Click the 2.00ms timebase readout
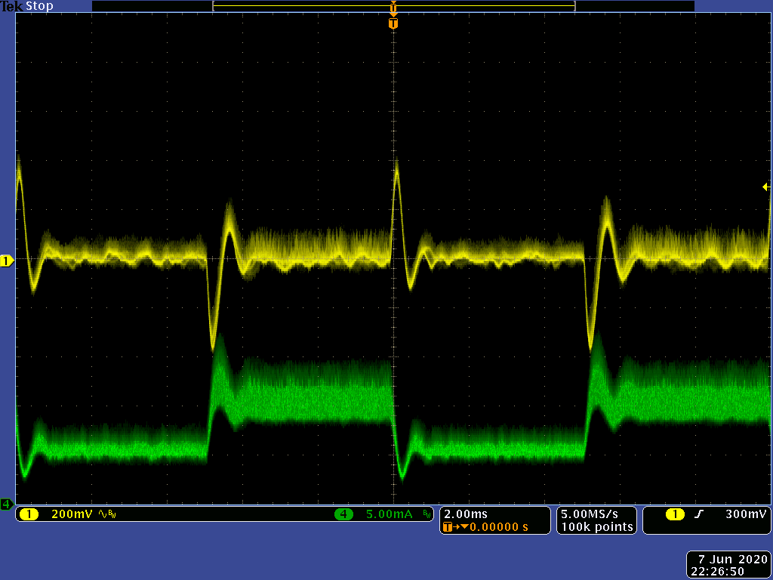Viewport: 773px width, 580px height. coord(465,514)
